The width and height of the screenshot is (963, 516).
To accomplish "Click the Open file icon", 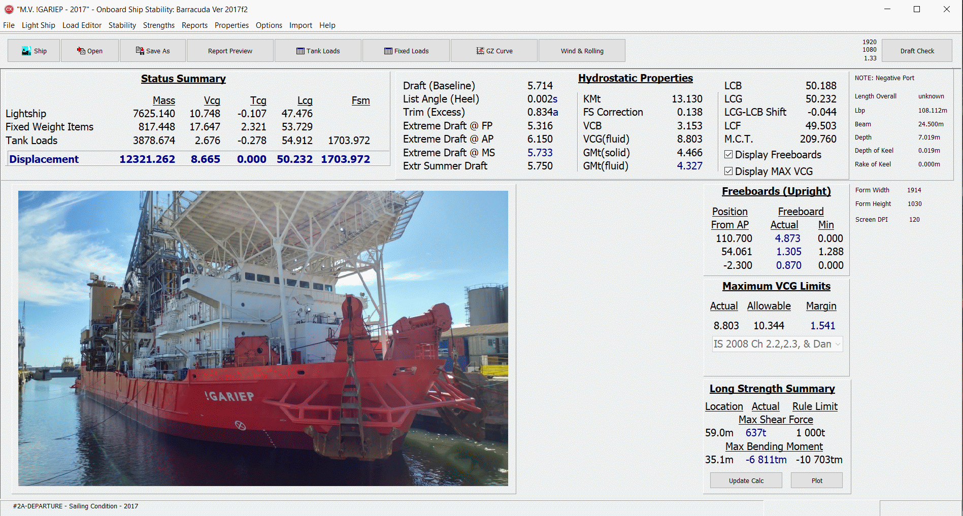I will tap(81, 51).
